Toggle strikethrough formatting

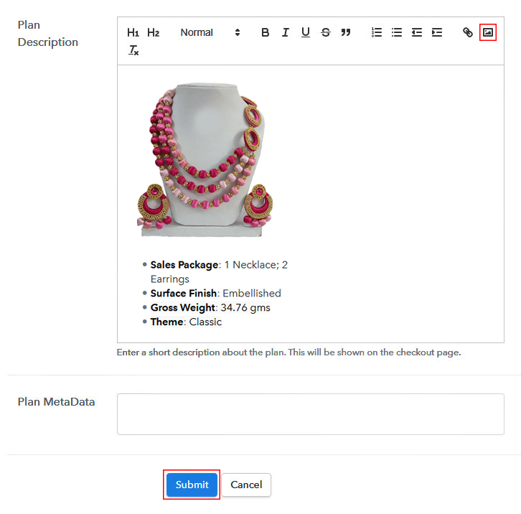click(x=326, y=32)
